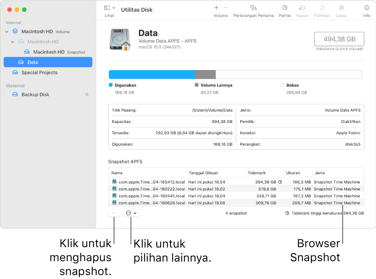Click the icon of the 180628.local snapshot

pos(114,202)
